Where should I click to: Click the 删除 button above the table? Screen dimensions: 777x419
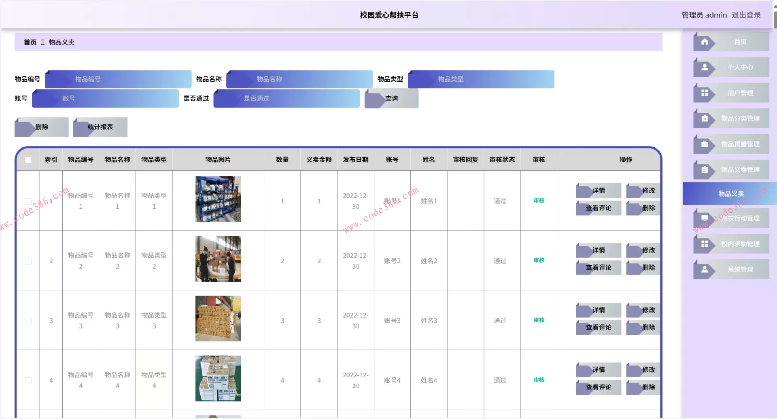pos(41,127)
